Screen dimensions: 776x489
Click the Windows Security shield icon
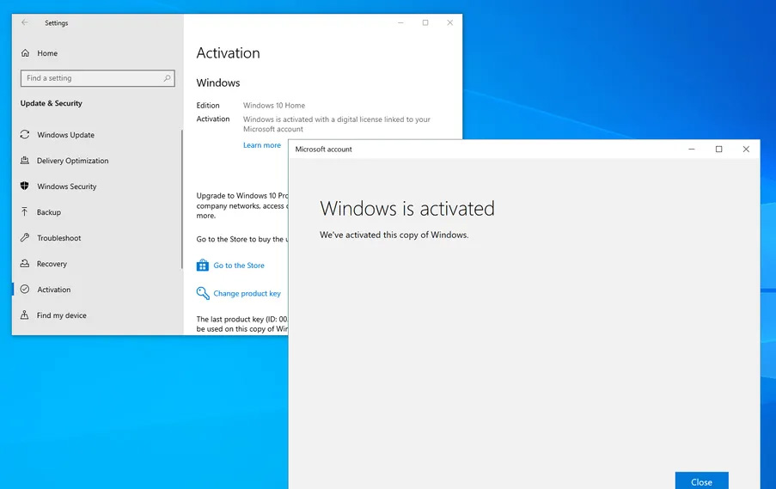25,186
